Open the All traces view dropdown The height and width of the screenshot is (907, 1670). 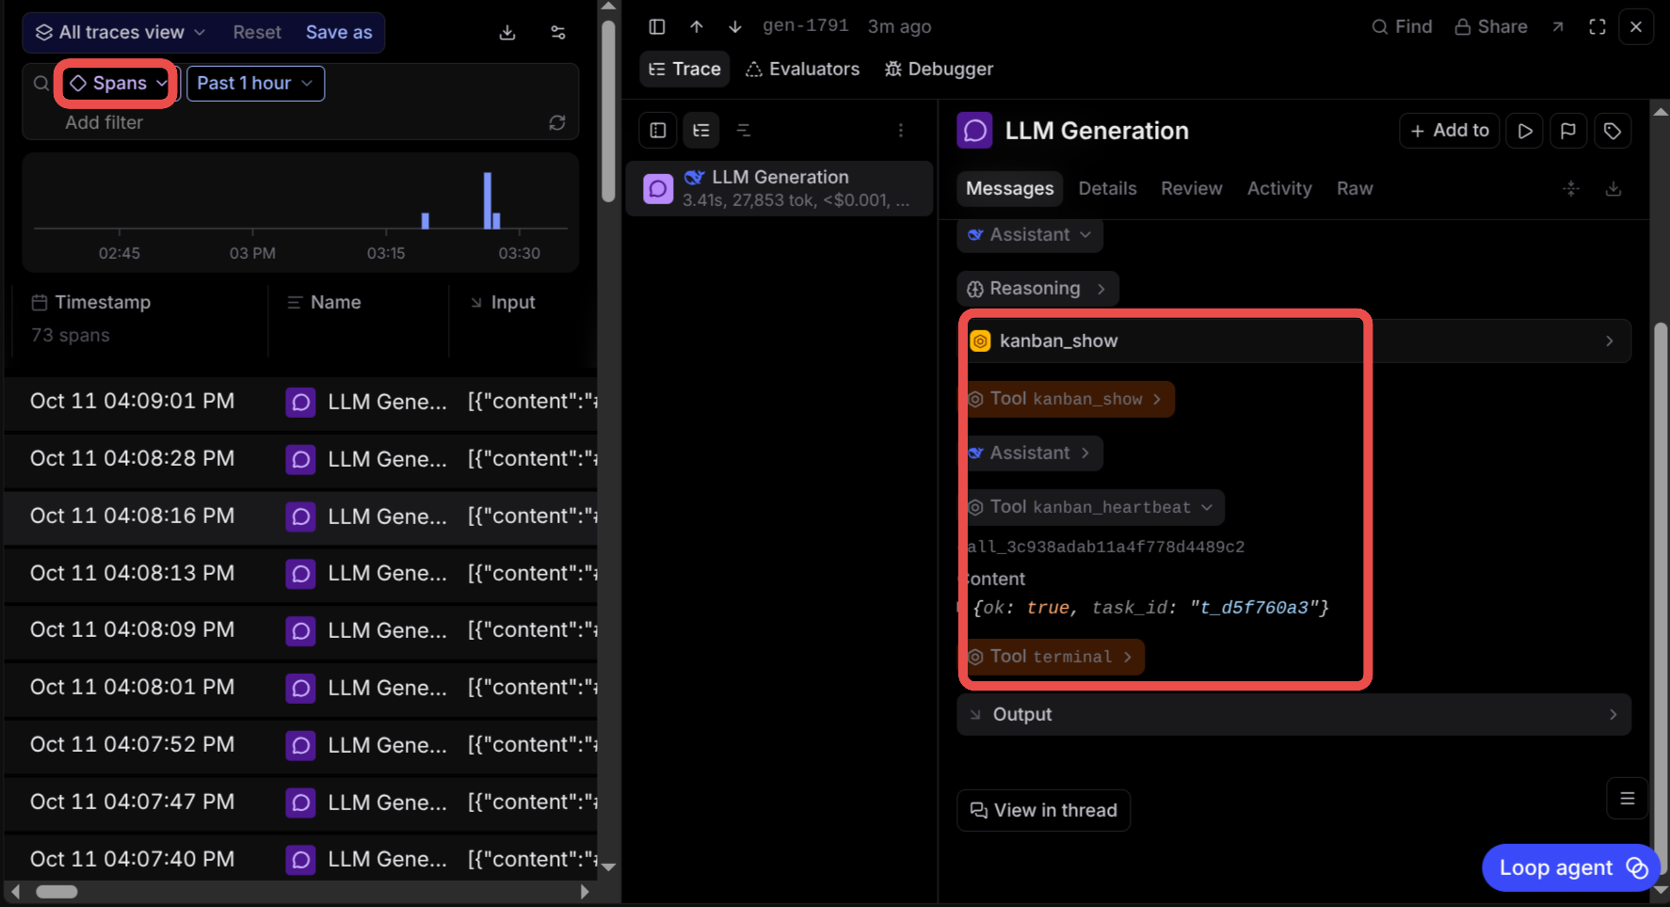[x=120, y=32]
